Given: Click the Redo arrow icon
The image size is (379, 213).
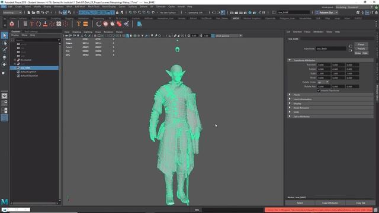Looking at the screenshot, I should [x=47, y=12].
